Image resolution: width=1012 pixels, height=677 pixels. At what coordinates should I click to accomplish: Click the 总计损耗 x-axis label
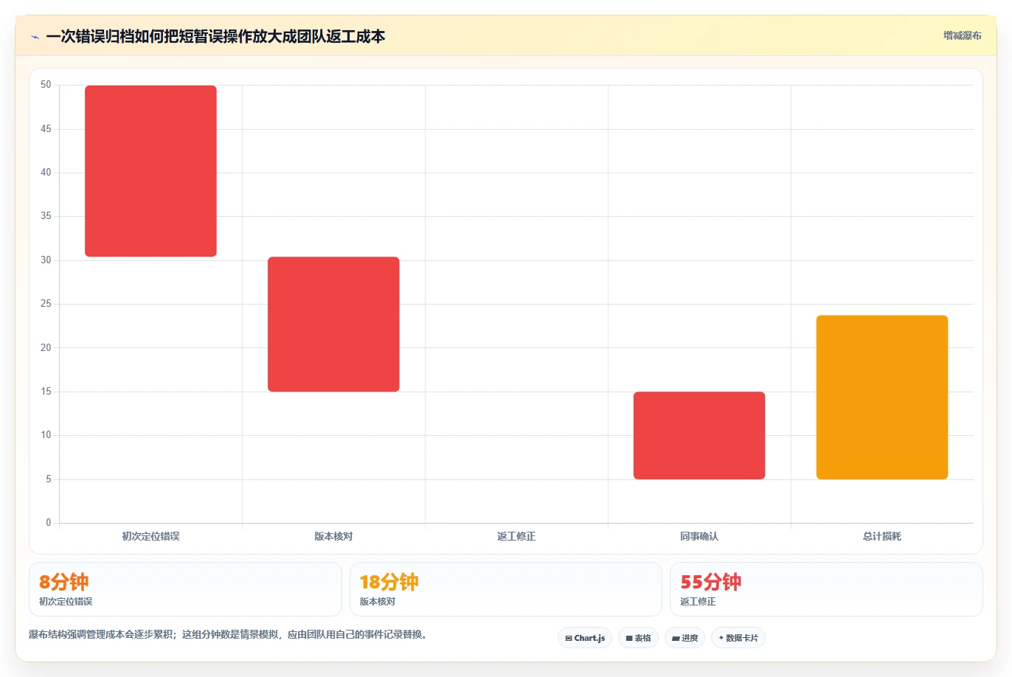click(x=882, y=536)
